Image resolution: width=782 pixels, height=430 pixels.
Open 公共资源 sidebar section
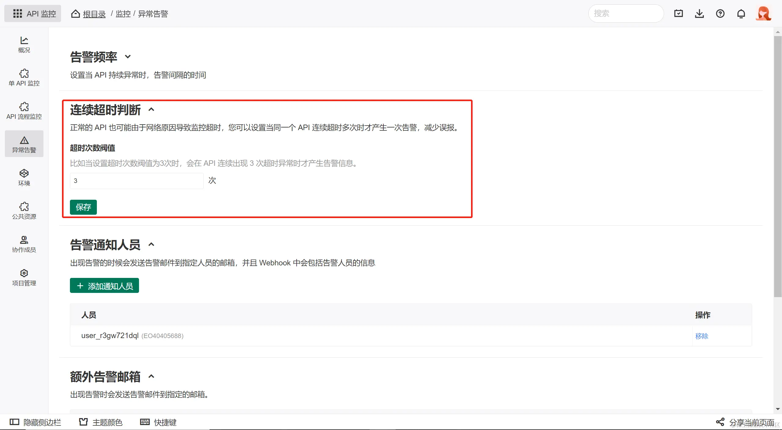coord(24,211)
